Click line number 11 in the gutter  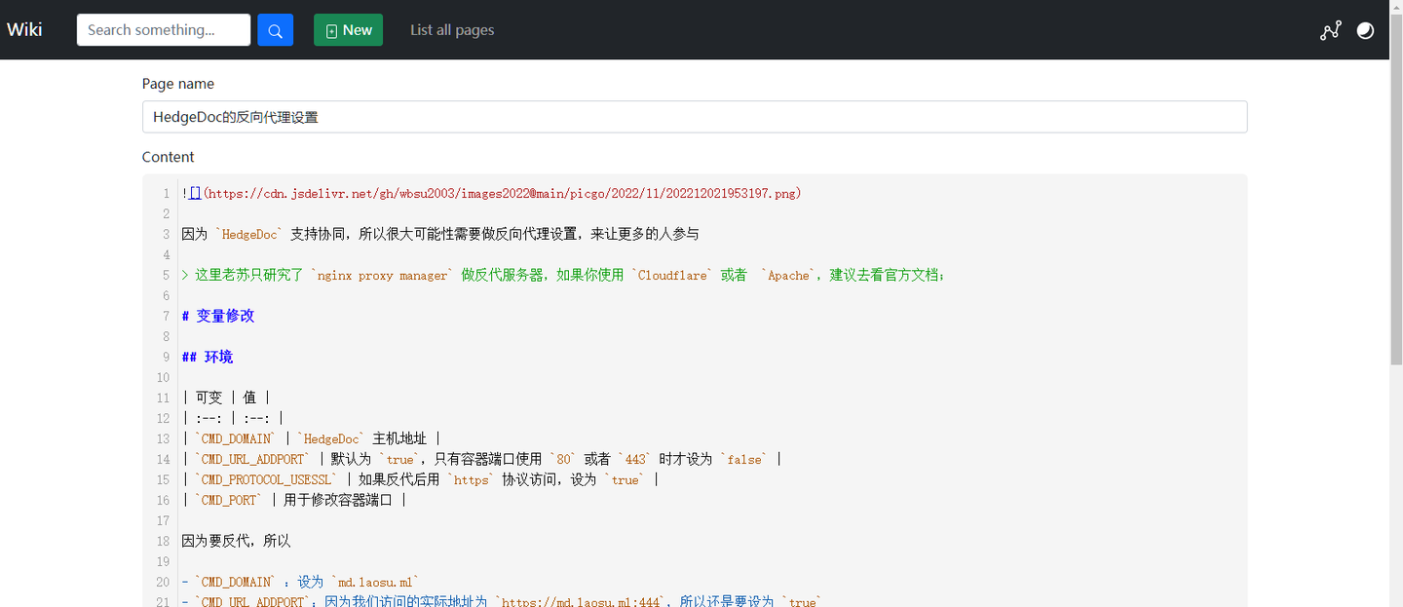(x=163, y=398)
